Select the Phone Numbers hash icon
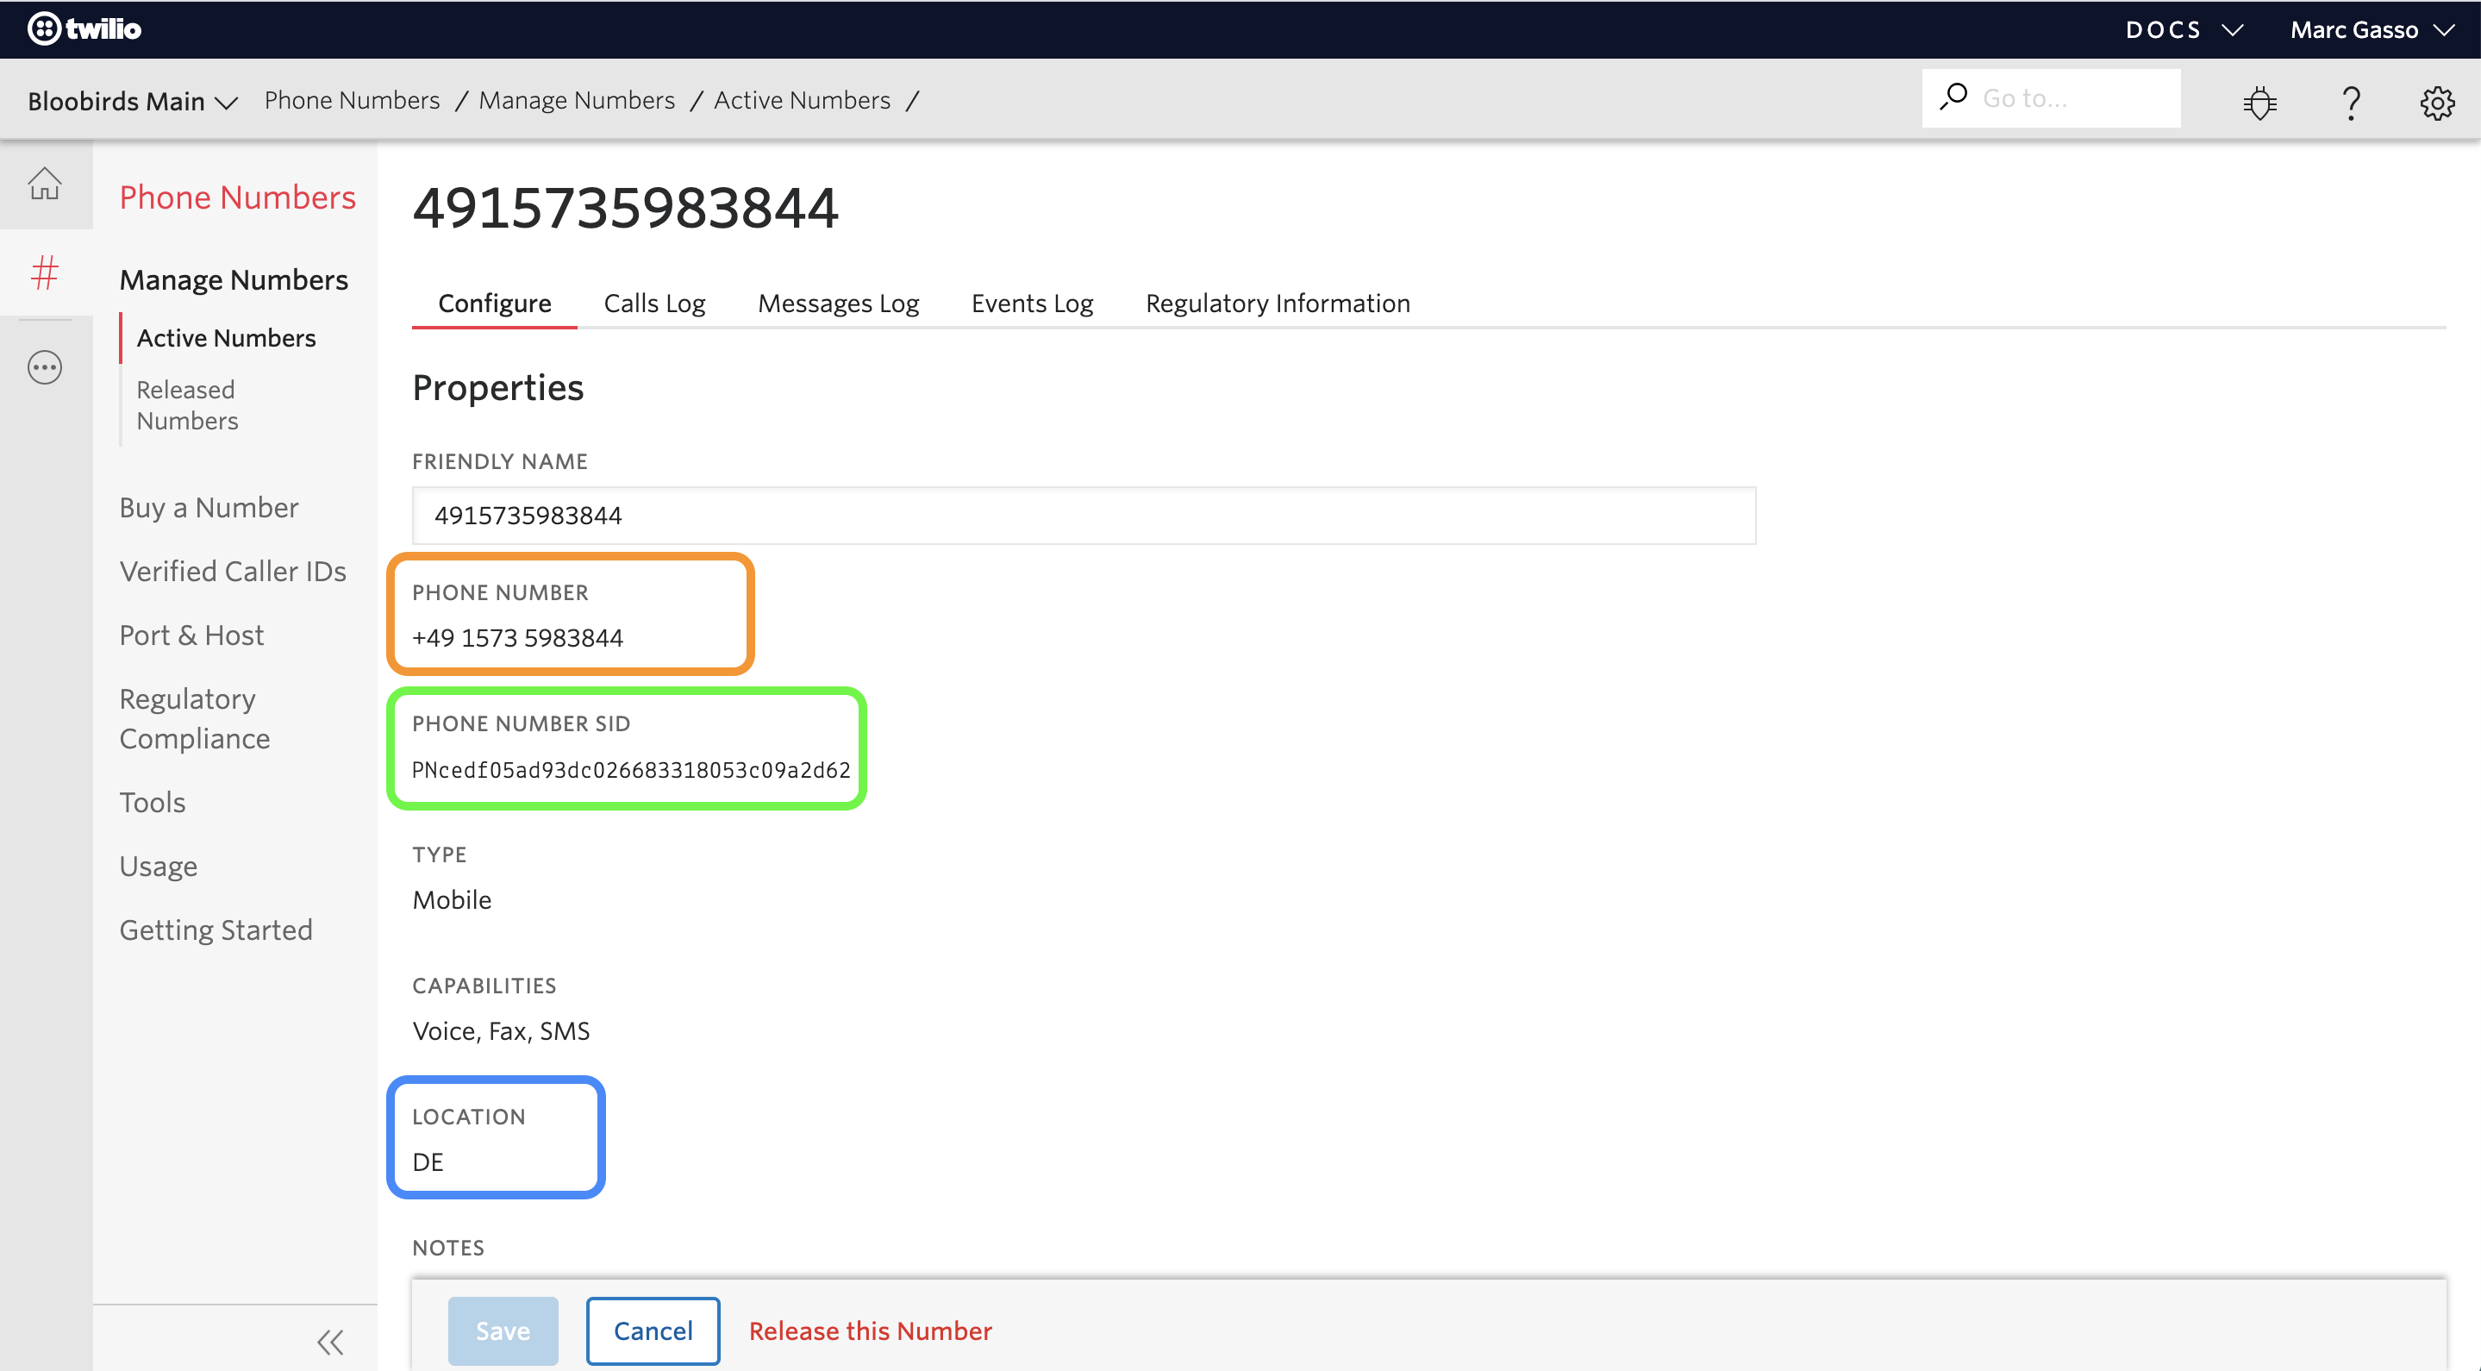This screenshot has height=1371, width=2481. point(44,272)
